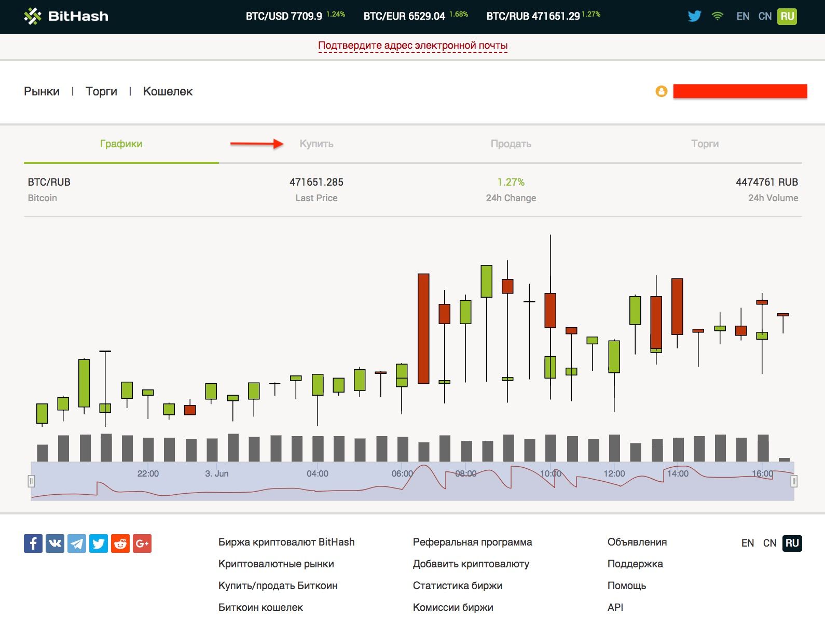Viewport: 825px width, 642px height.
Task: Click Подтвердите адрес электронной почты link
Action: click(x=413, y=46)
